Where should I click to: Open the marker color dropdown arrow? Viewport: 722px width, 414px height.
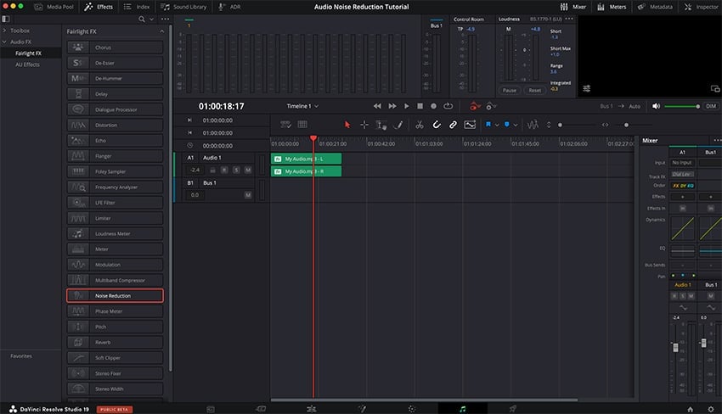pyautogui.click(x=516, y=125)
